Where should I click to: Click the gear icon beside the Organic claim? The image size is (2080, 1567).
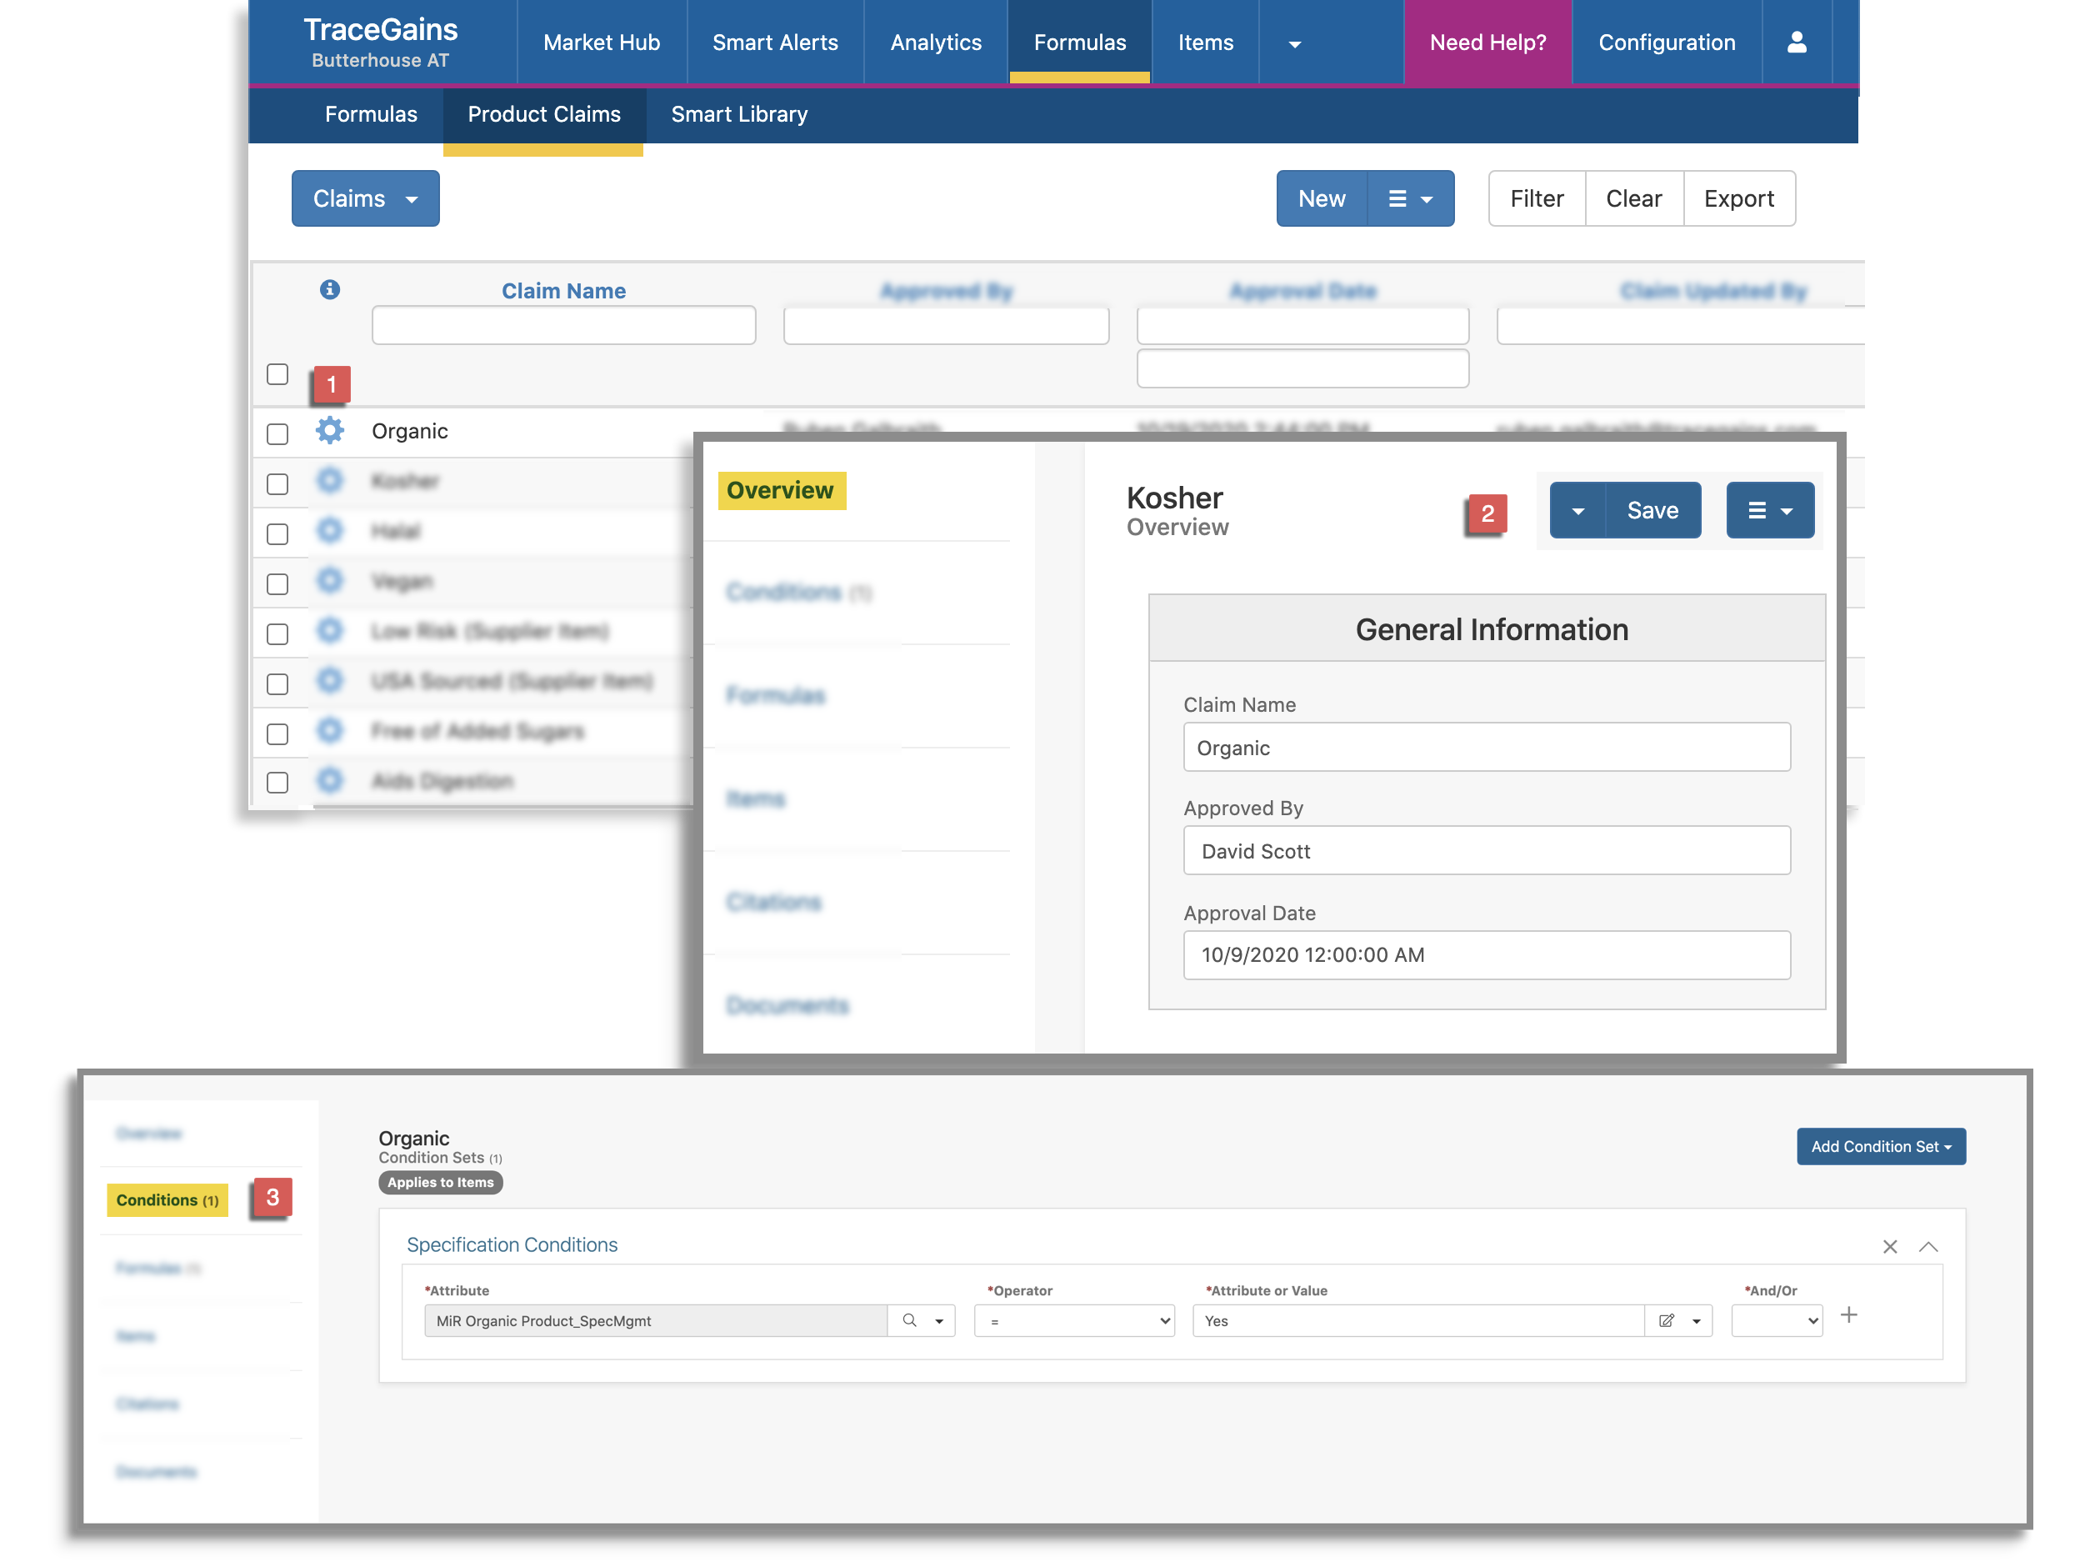pos(330,431)
